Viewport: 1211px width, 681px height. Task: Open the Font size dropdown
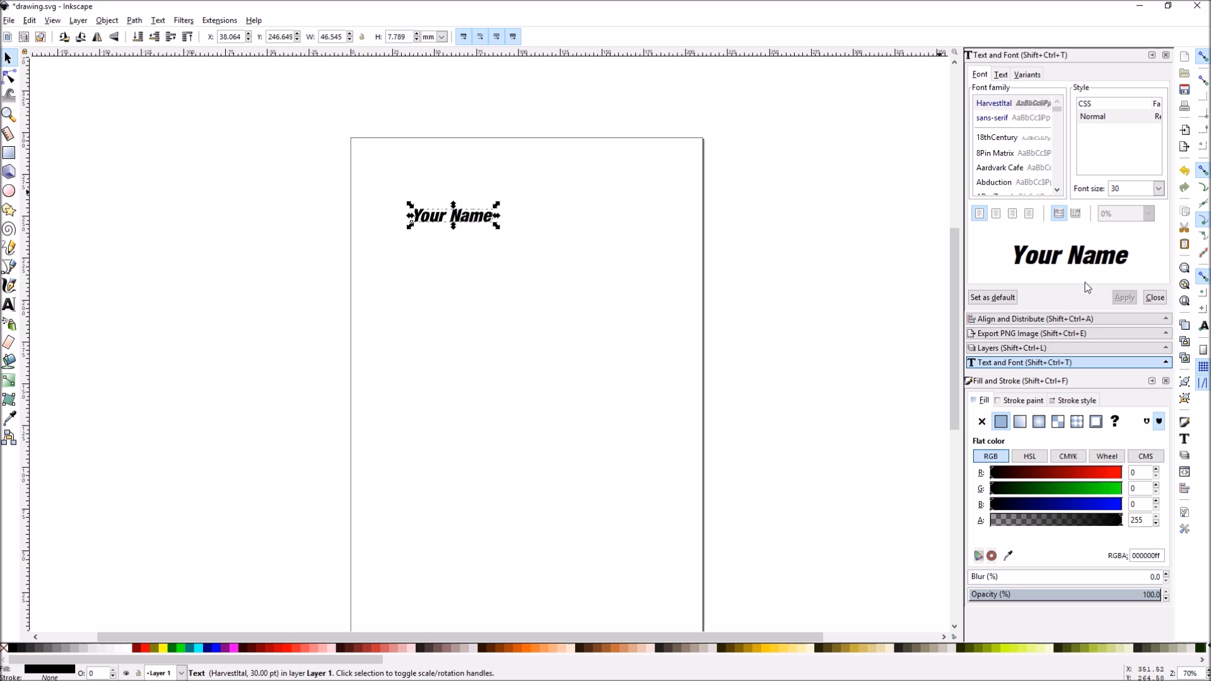[x=1159, y=189]
